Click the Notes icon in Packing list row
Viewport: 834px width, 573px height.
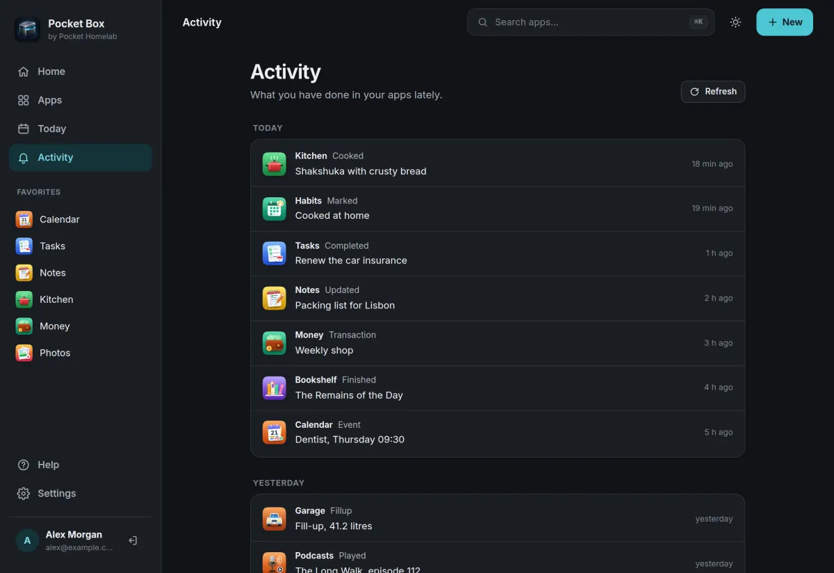(274, 298)
